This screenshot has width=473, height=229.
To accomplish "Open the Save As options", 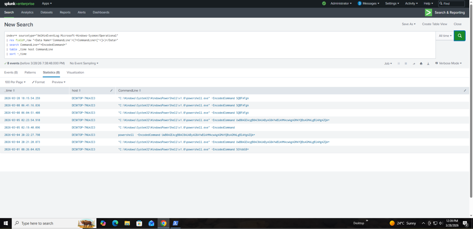I will [x=409, y=24].
